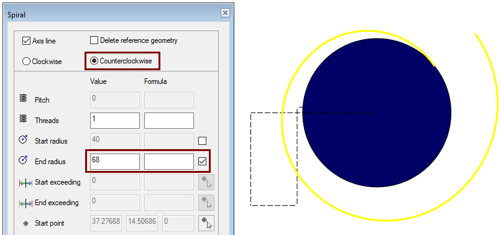The height and width of the screenshot is (235, 501).
Task: Select the Counterclockwise radio option
Action: pos(94,61)
